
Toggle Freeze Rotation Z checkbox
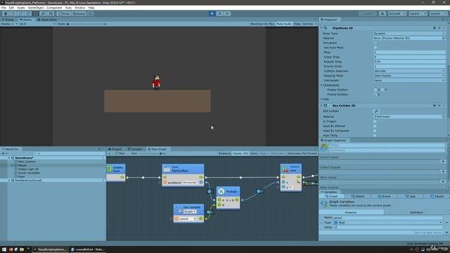point(375,94)
